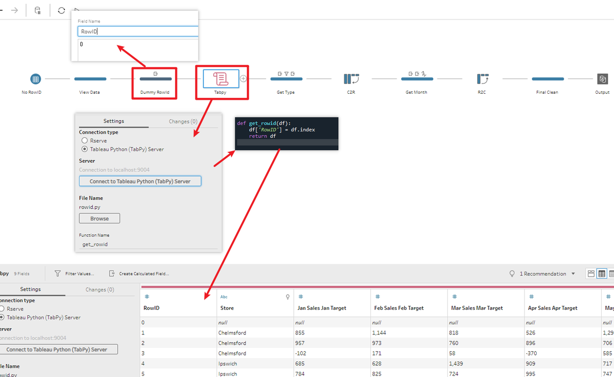Click the calculation editor box containing 0
This screenshot has height=377, width=614.
pyautogui.click(x=138, y=49)
